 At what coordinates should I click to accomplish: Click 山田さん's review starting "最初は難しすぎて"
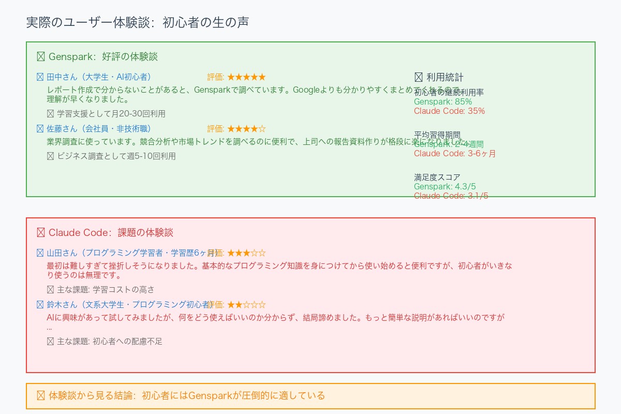pyautogui.click(x=279, y=270)
